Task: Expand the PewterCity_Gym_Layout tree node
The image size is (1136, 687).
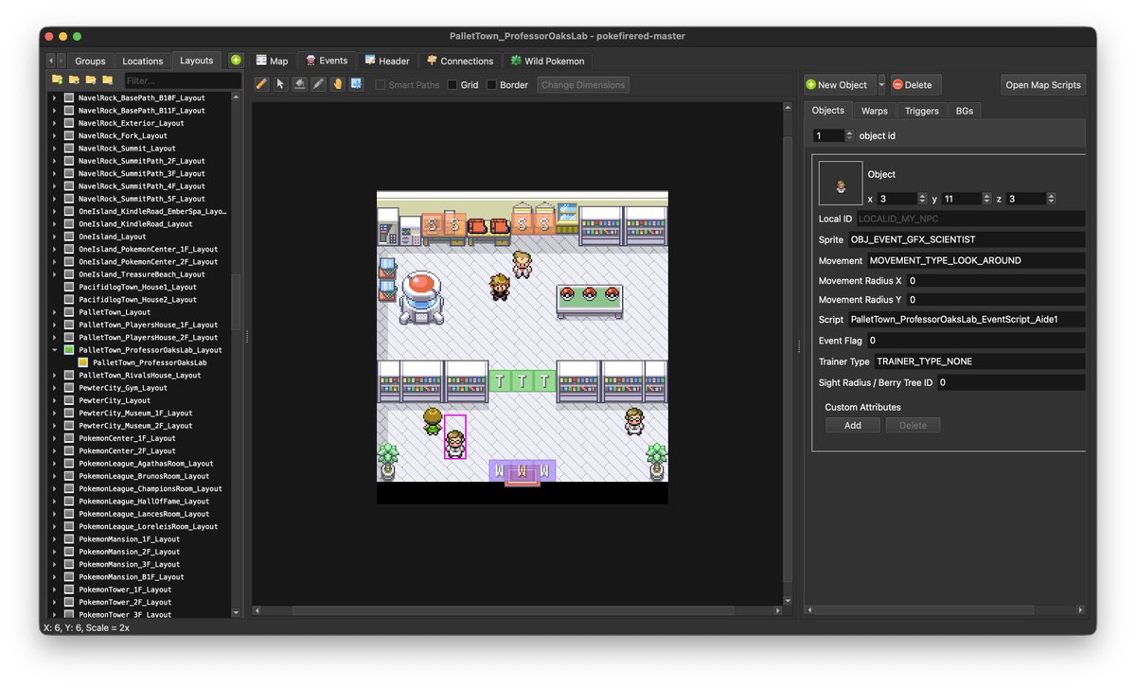Action: [x=55, y=388]
